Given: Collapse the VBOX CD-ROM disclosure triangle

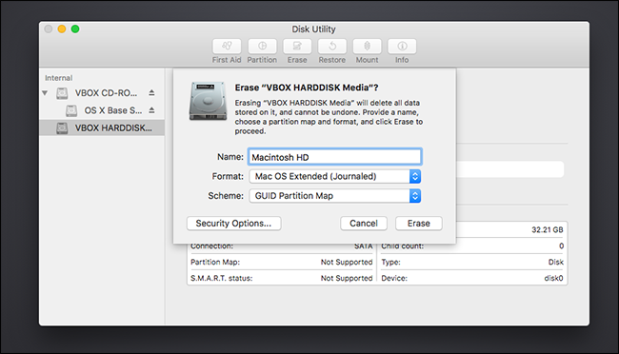Looking at the screenshot, I should pyautogui.click(x=45, y=93).
